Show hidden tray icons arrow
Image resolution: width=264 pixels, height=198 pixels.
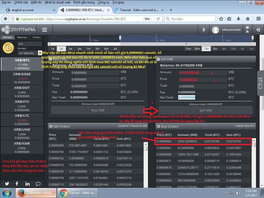225,193
